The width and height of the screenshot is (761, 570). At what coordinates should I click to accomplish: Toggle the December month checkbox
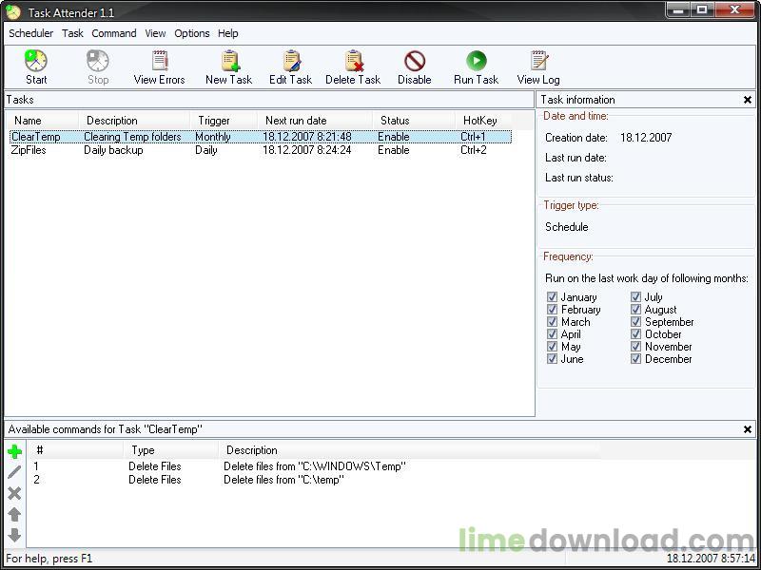click(x=636, y=359)
